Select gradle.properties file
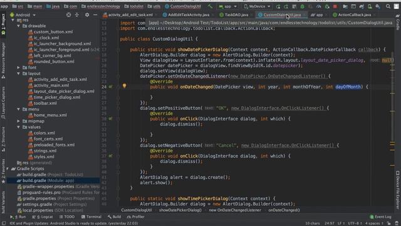401x226 pixels. coord(56,198)
